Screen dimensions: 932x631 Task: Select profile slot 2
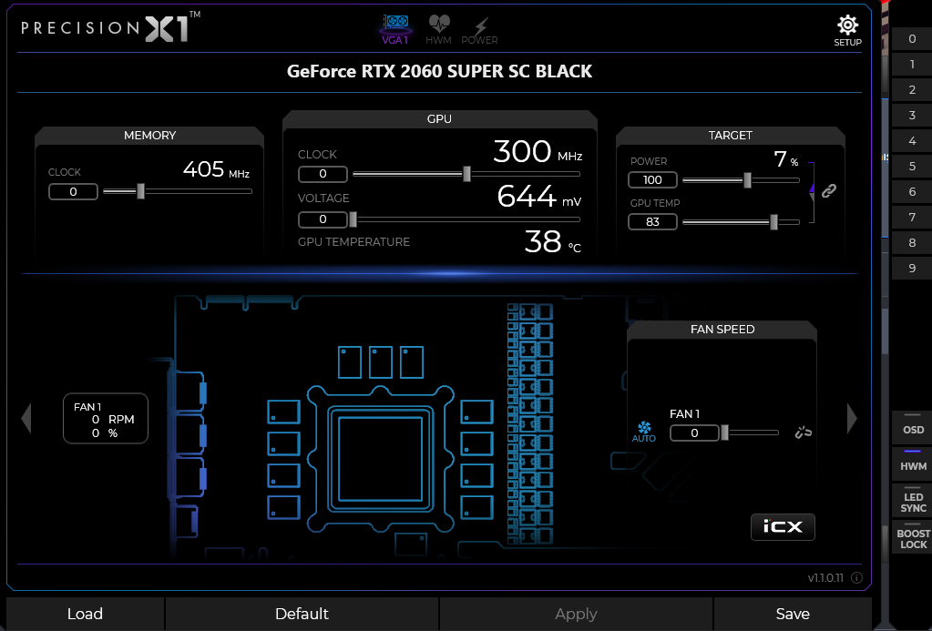[912, 90]
